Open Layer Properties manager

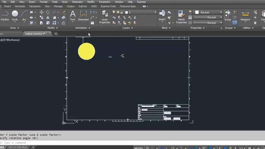[105, 17]
